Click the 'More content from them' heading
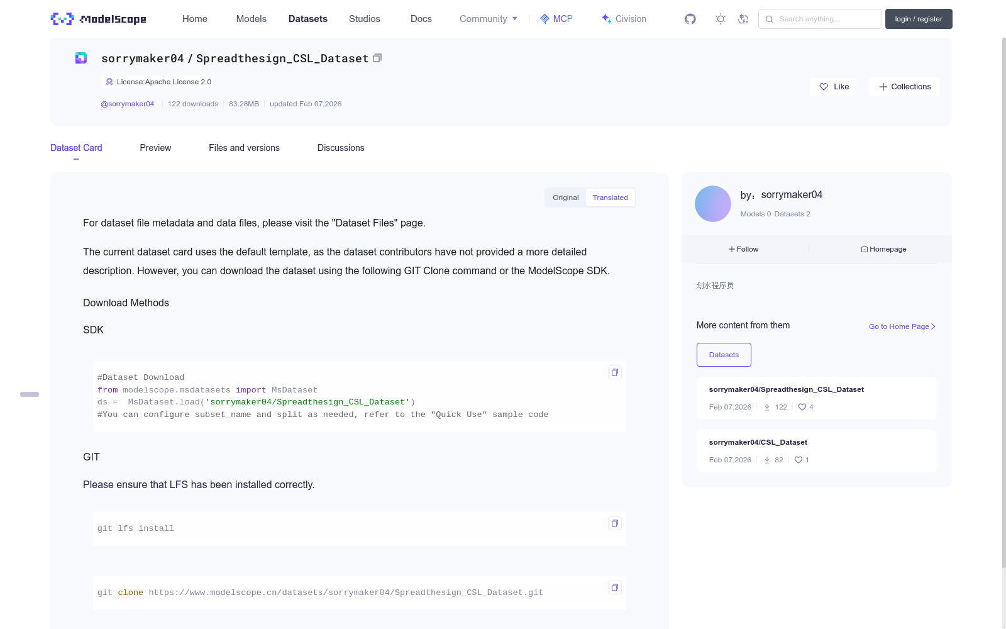The image size is (1006, 629). (x=743, y=325)
